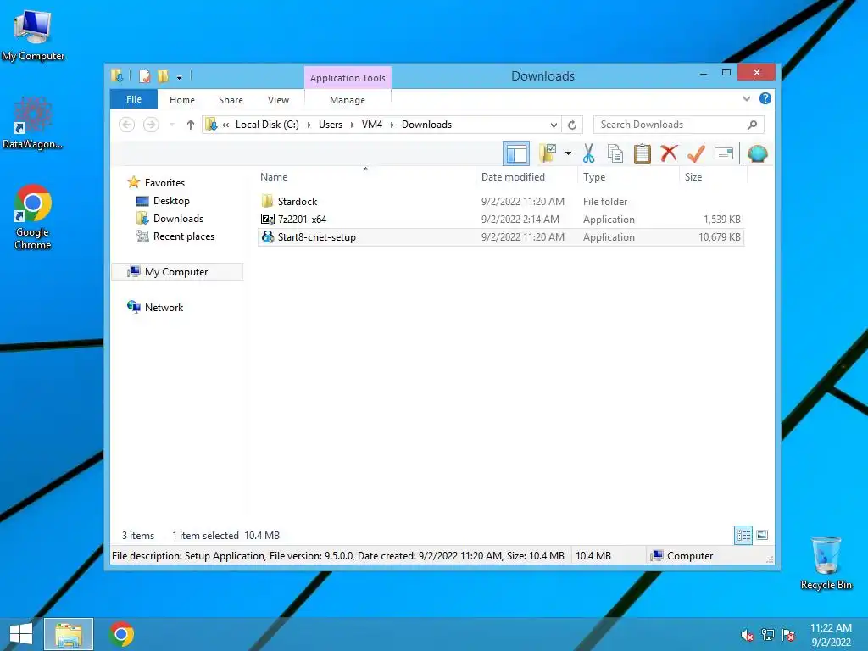
Task: Click File Explorer on the taskbar
Action: (x=69, y=634)
